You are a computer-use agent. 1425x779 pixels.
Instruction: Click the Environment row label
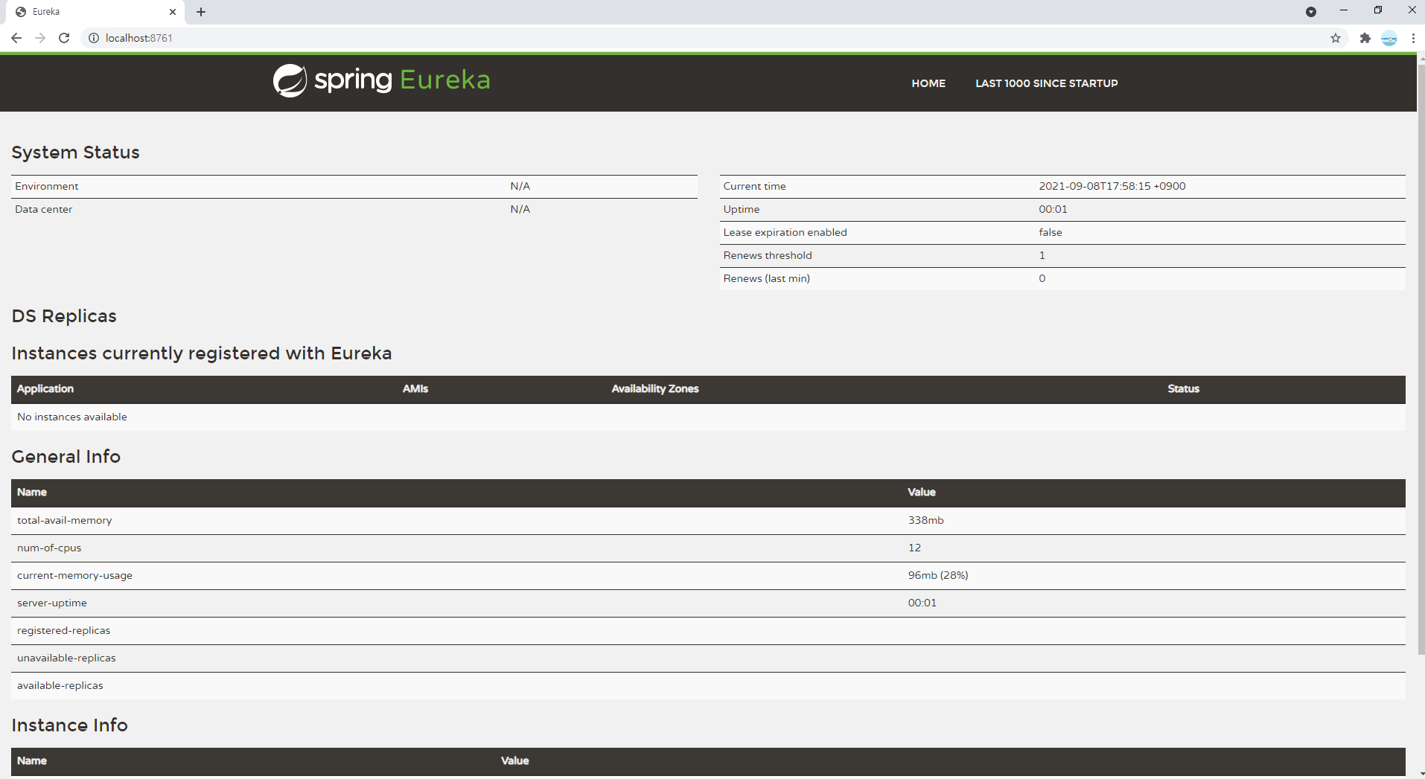tap(46, 186)
